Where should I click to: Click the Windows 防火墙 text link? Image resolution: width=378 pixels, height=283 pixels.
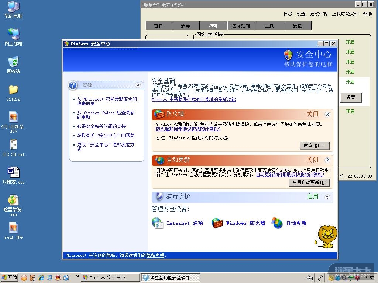click(x=245, y=223)
